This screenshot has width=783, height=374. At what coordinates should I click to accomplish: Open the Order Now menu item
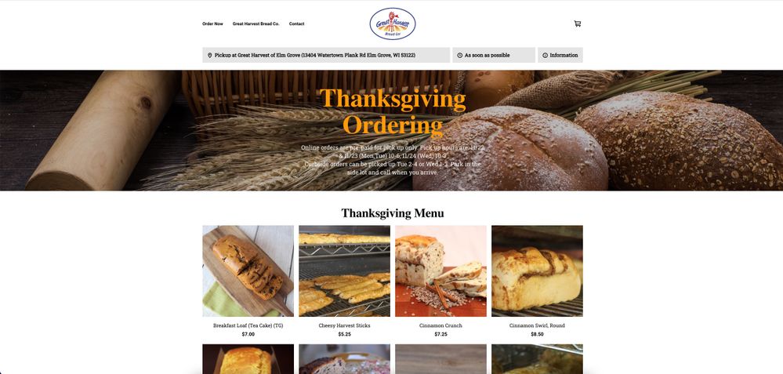212,24
